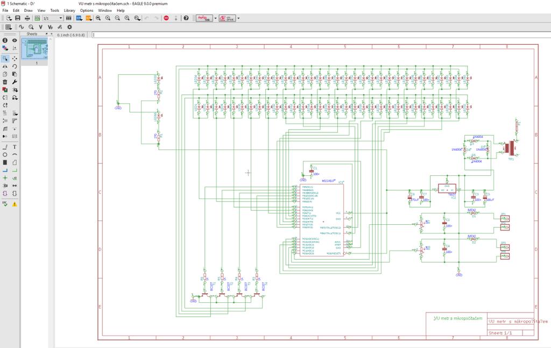551x348 pixels.
Task: Open the View menu
Action: (41, 11)
